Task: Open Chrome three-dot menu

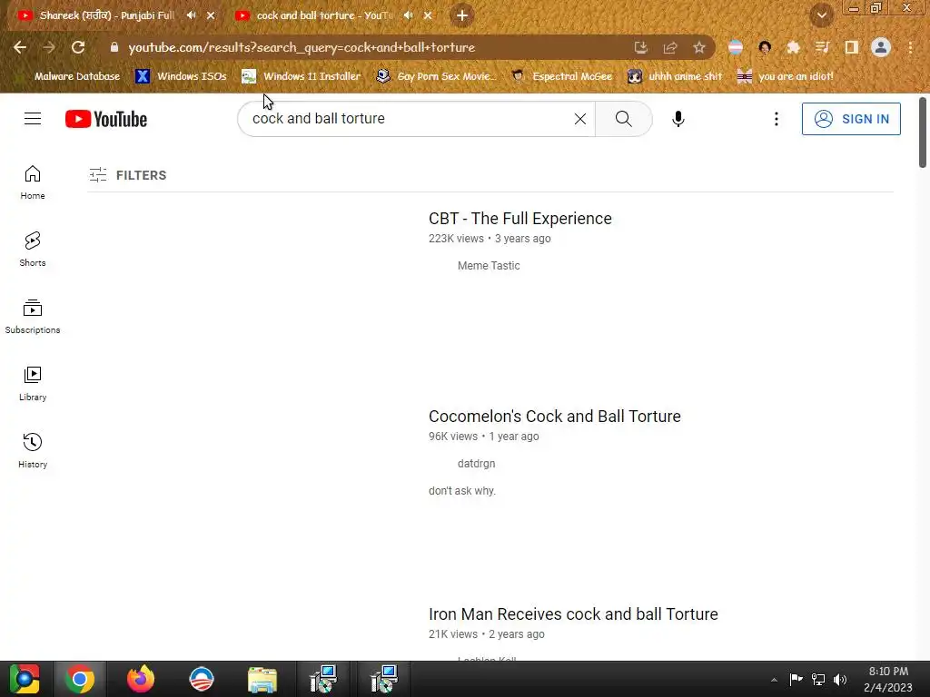Action: [x=910, y=47]
